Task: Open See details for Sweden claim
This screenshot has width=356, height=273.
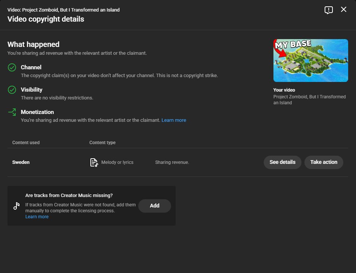Action: coord(282,162)
